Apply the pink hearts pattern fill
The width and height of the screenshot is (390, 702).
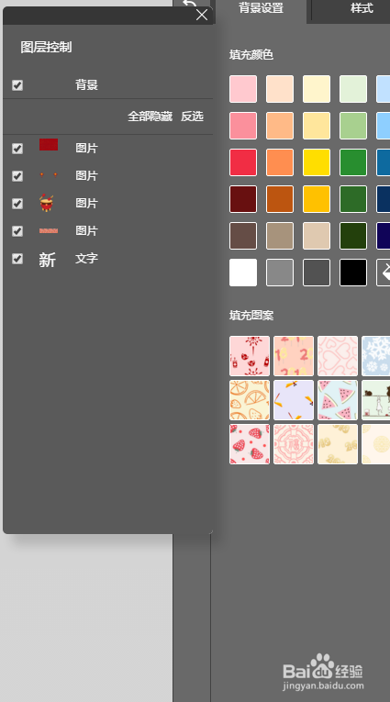338,356
